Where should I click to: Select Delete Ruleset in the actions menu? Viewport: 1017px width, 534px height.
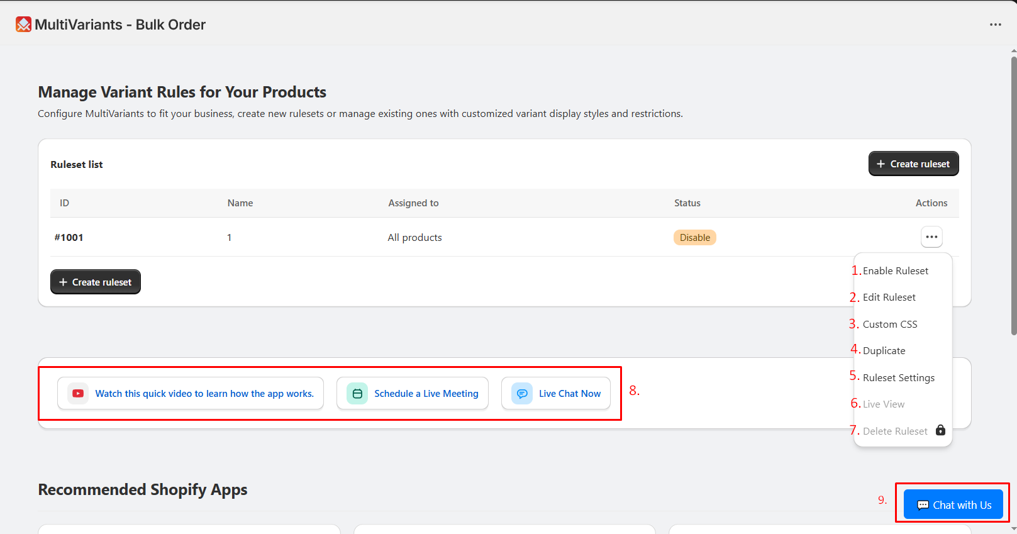(x=895, y=431)
